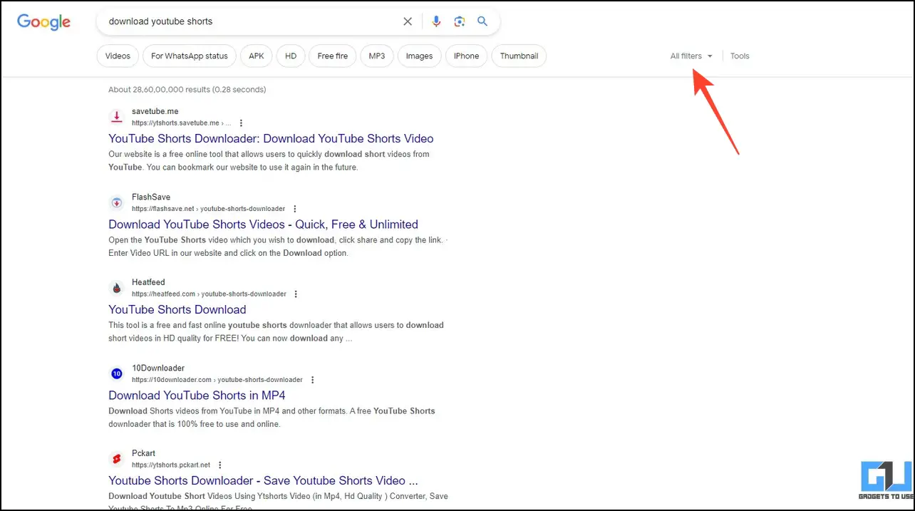The height and width of the screenshot is (511, 915).
Task: Open Download YouTube Shorts Videos - Quick, Free link
Action: [x=263, y=224]
